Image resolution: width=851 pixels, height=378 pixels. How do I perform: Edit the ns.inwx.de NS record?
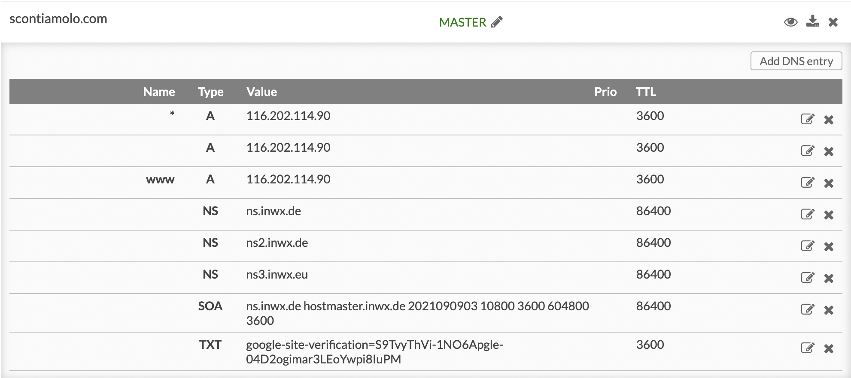click(807, 214)
